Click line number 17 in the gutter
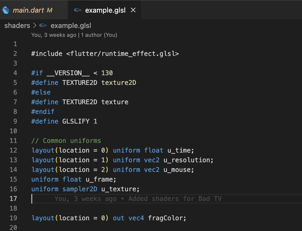Viewport: 302px width, 231px height. click(x=13, y=199)
